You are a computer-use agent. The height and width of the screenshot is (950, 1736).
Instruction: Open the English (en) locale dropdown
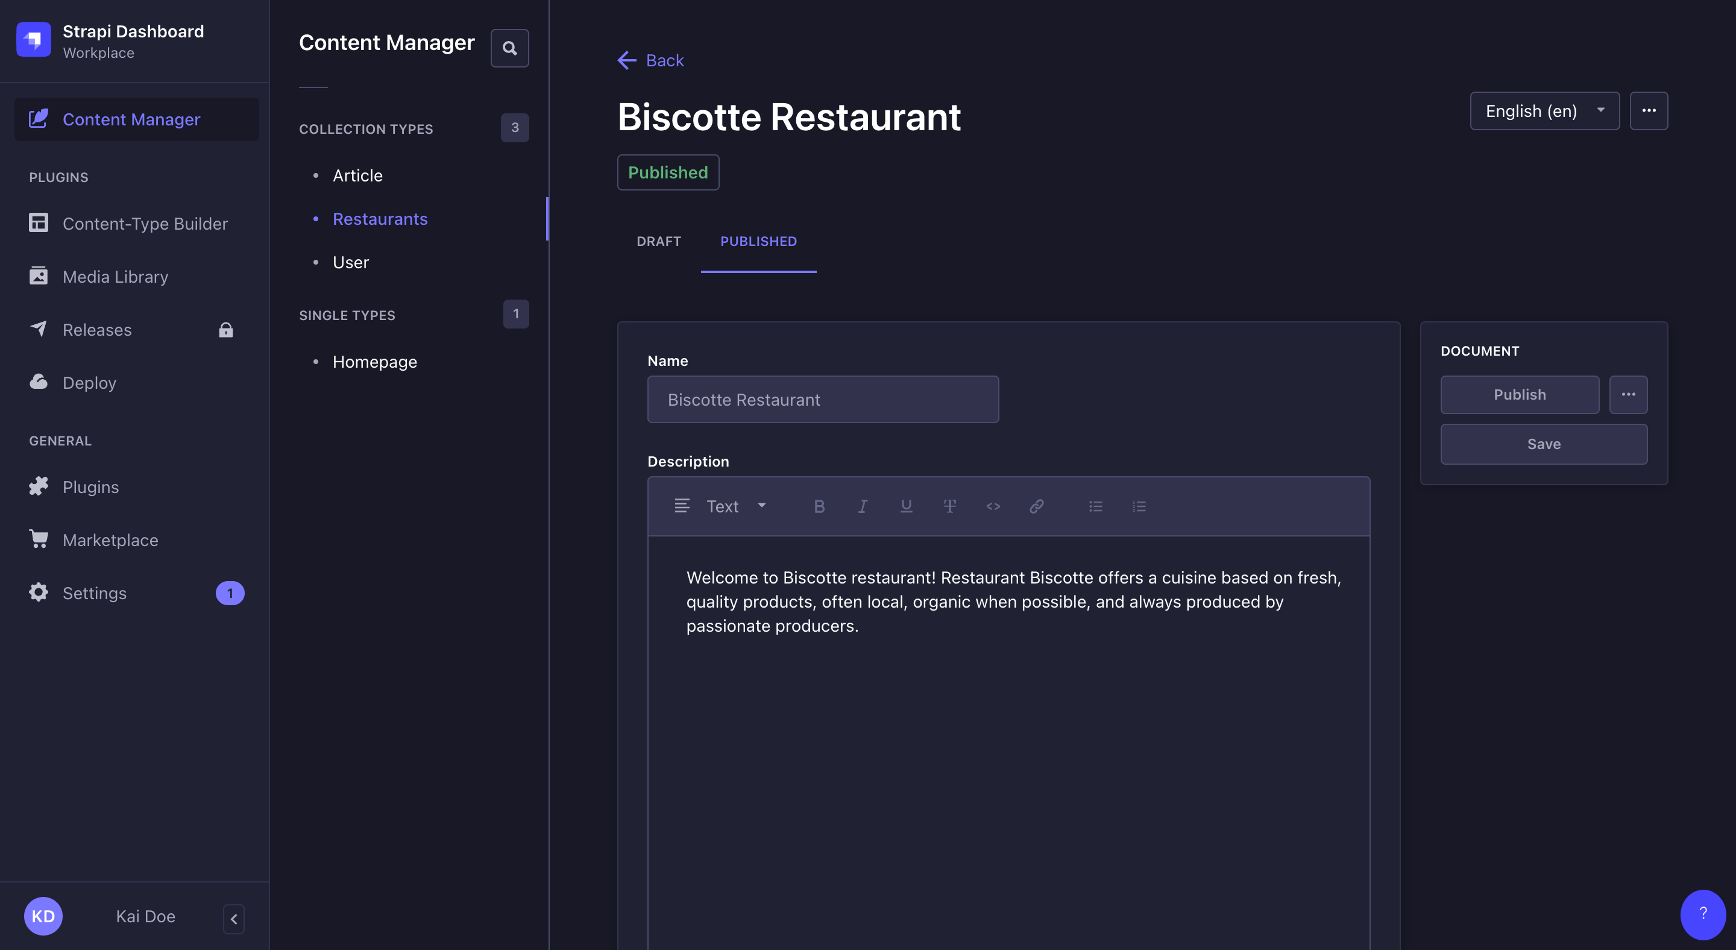pos(1544,111)
